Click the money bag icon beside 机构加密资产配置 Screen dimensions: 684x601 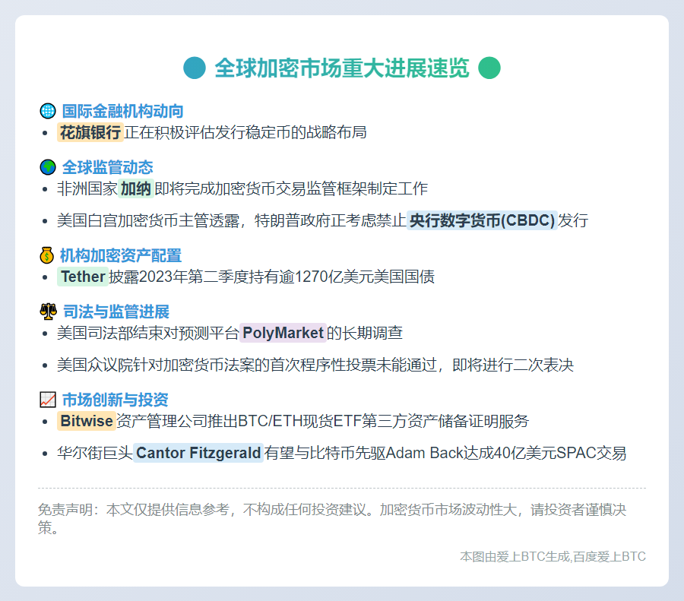pyautogui.click(x=46, y=255)
